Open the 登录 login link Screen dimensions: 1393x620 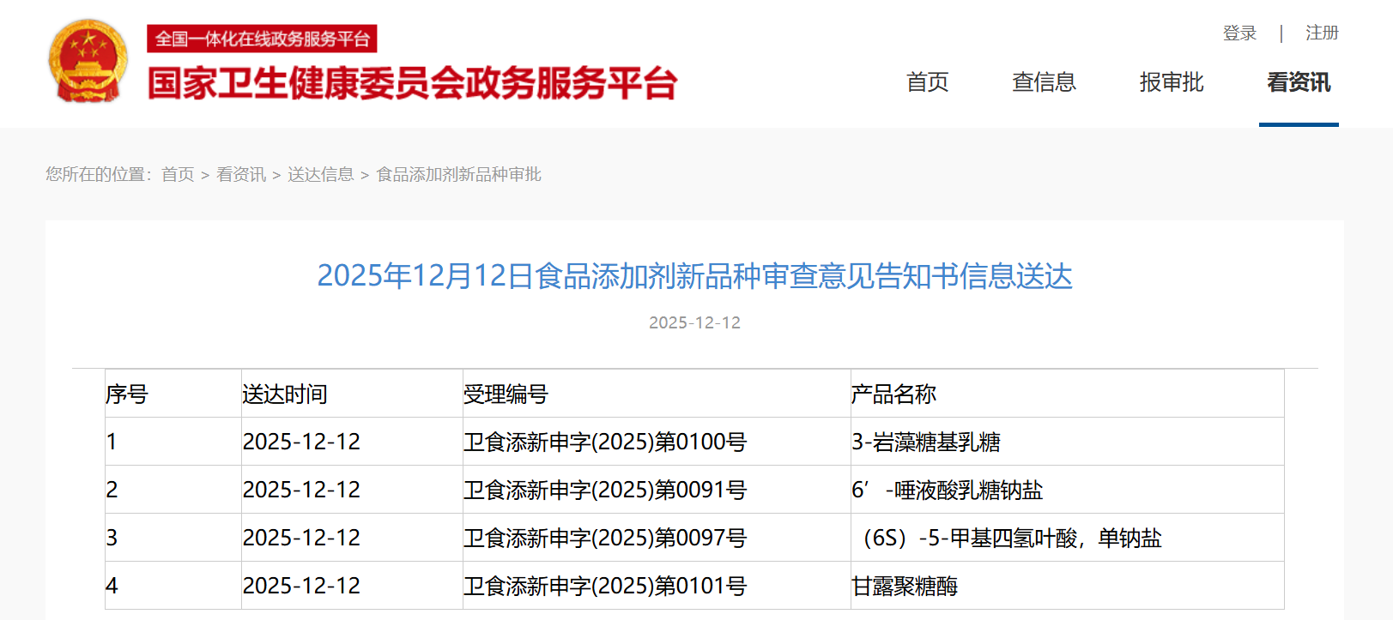click(1239, 33)
